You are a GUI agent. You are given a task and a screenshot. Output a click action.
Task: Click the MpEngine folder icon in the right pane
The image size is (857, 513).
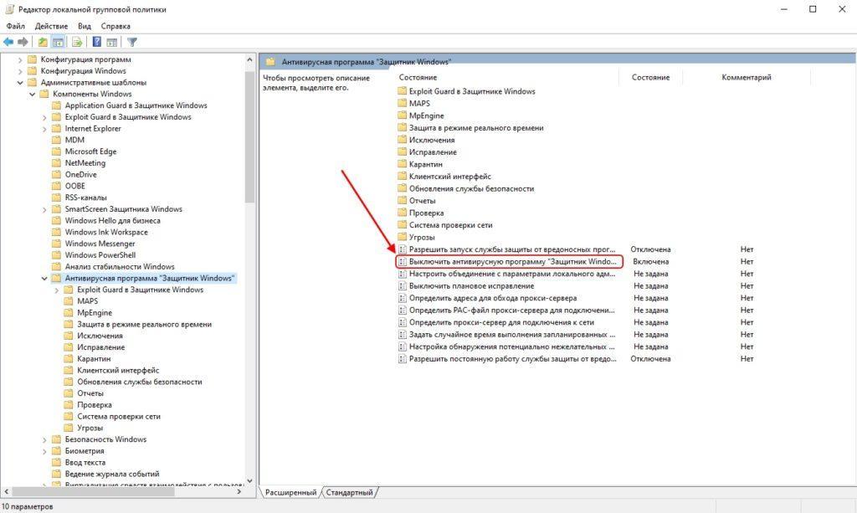click(403, 115)
